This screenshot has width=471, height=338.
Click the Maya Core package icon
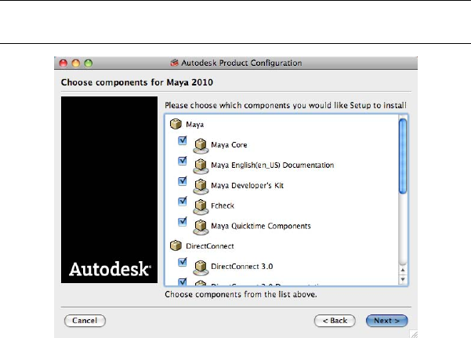[201, 146]
